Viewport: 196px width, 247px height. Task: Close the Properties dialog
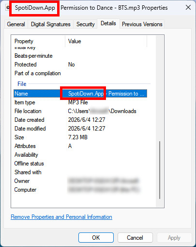pyautogui.click(x=188, y=7)
